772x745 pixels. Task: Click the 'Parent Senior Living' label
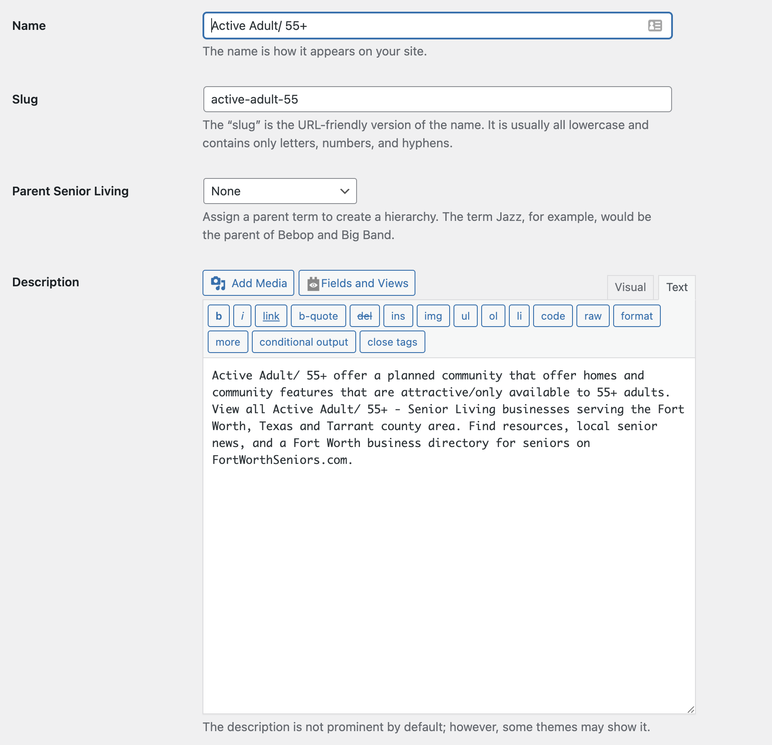[71, 191]
